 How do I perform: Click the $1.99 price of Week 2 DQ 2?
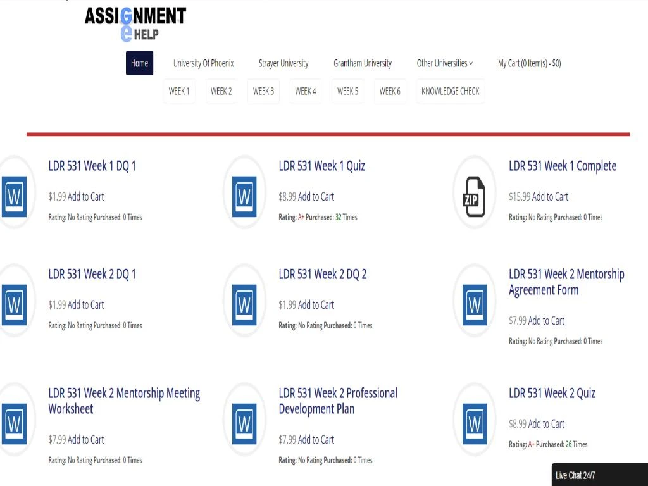[x=287, y=305]
